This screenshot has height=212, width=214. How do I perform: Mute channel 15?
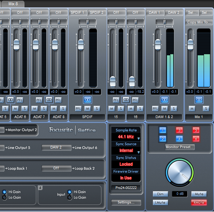tap(112, 109)
